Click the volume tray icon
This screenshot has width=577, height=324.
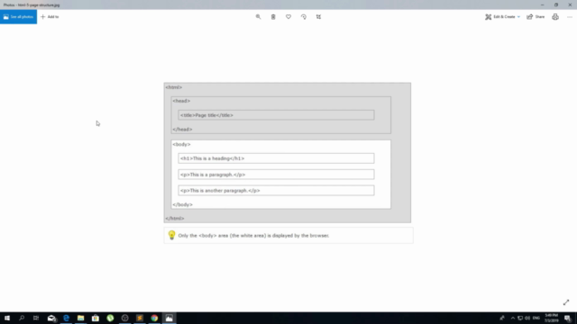527,318
